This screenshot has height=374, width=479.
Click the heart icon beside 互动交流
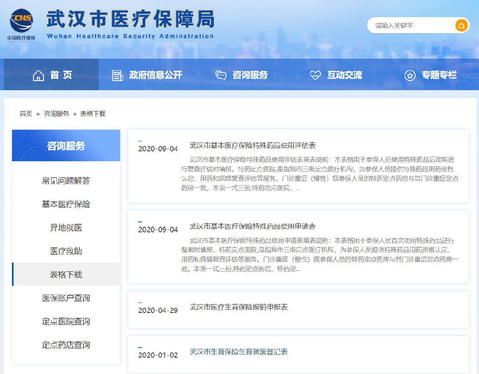(x=315, y=75)
